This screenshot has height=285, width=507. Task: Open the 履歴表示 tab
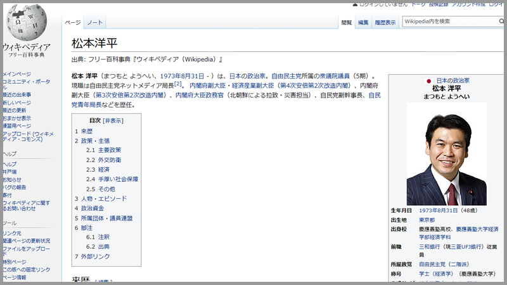[x=385, y=22]
